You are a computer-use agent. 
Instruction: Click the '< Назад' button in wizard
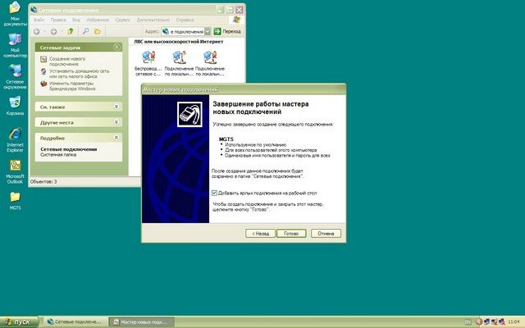pos(260,233)
